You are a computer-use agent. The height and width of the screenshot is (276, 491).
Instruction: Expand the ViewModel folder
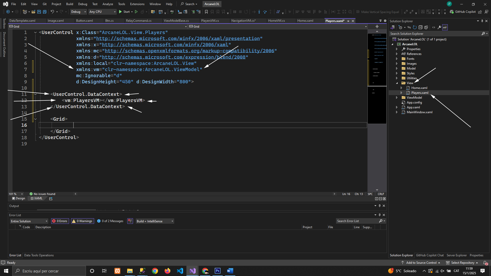pos(397,98)
